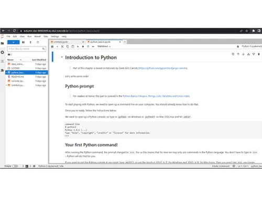Select the data_scienc... notebook file
This screenshot has width=262, height=197.
pyautogui.click(x=27, y=64)
